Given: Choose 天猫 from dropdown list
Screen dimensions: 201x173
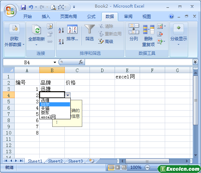Looking at the screenshot, I should tap(55, 109).
